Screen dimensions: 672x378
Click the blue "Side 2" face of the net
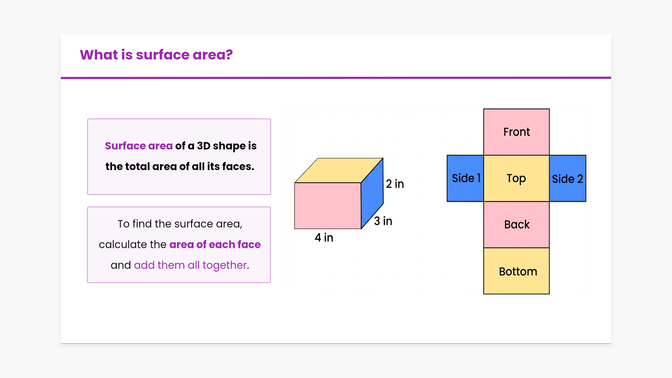pos(567,178)
